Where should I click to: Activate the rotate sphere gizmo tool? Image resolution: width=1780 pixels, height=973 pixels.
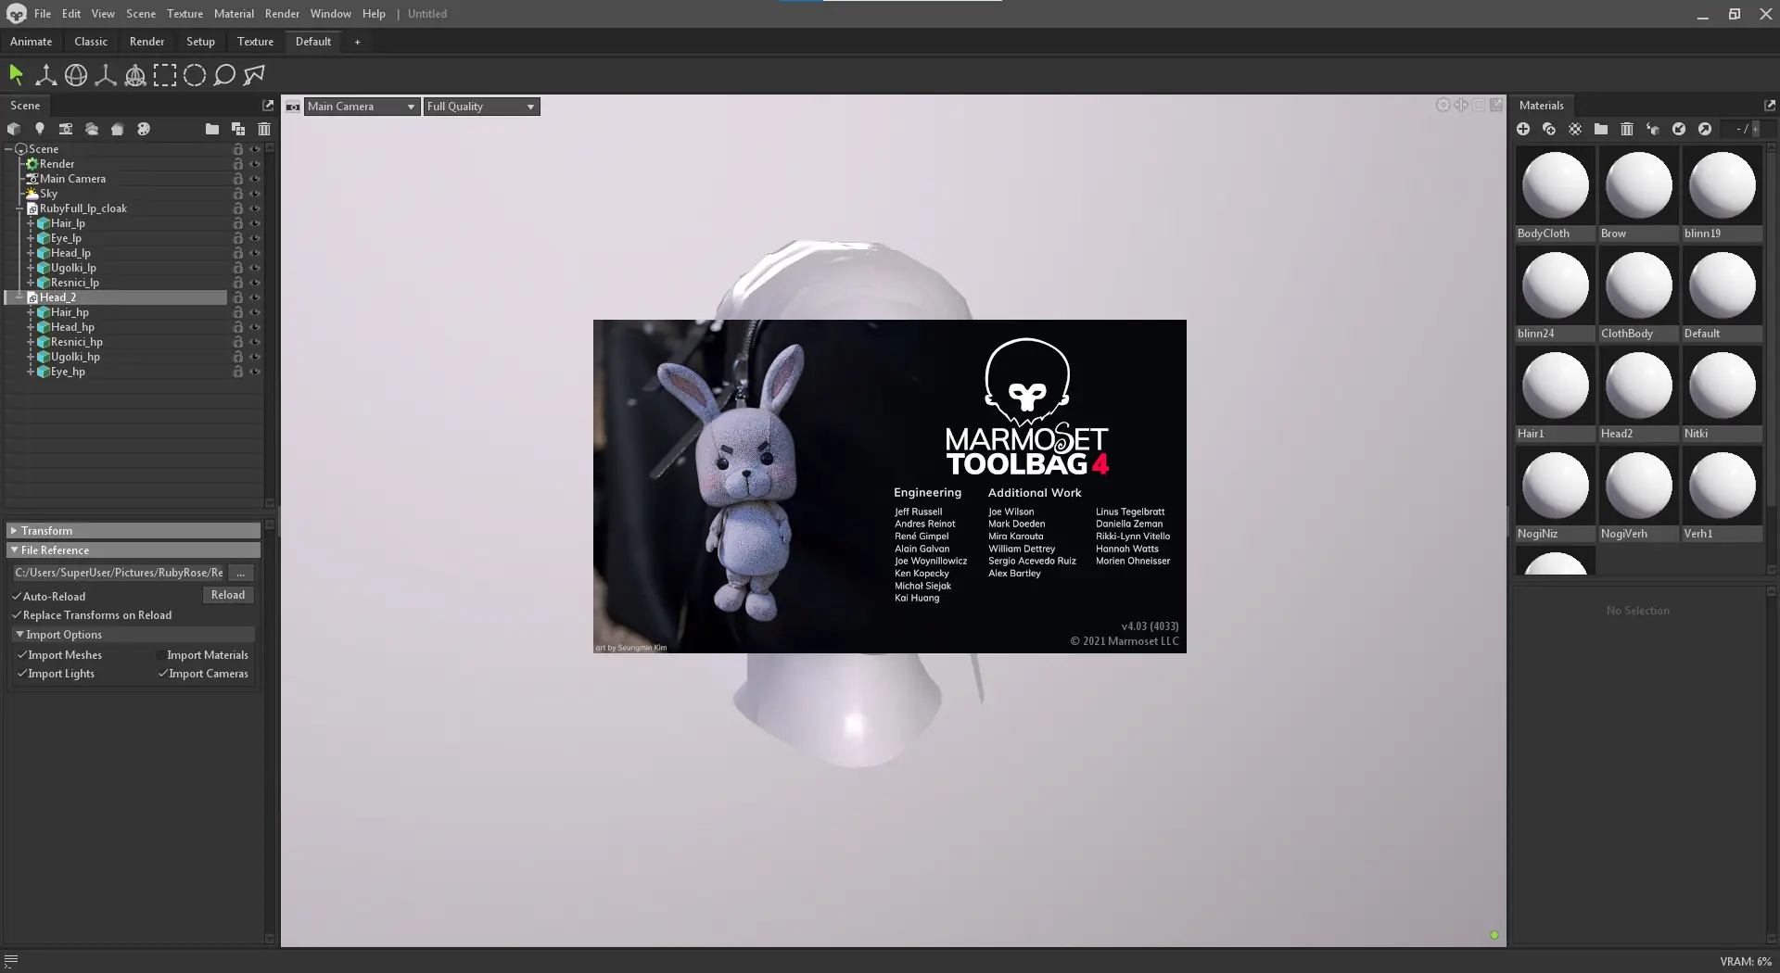(76, 75)
